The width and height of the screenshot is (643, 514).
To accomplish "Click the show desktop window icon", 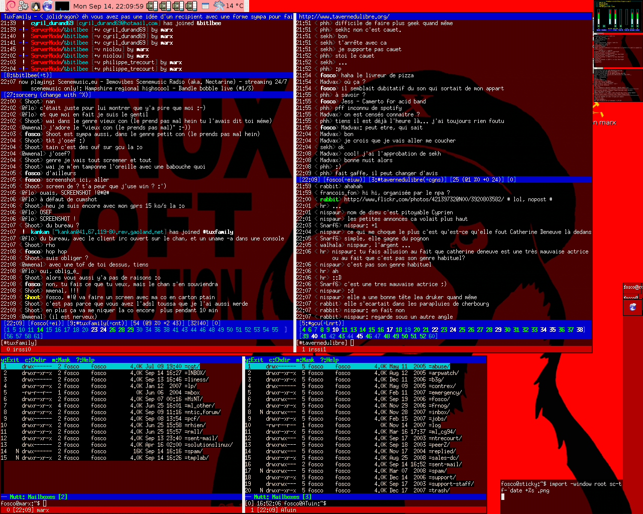I will tap(205, 6).
